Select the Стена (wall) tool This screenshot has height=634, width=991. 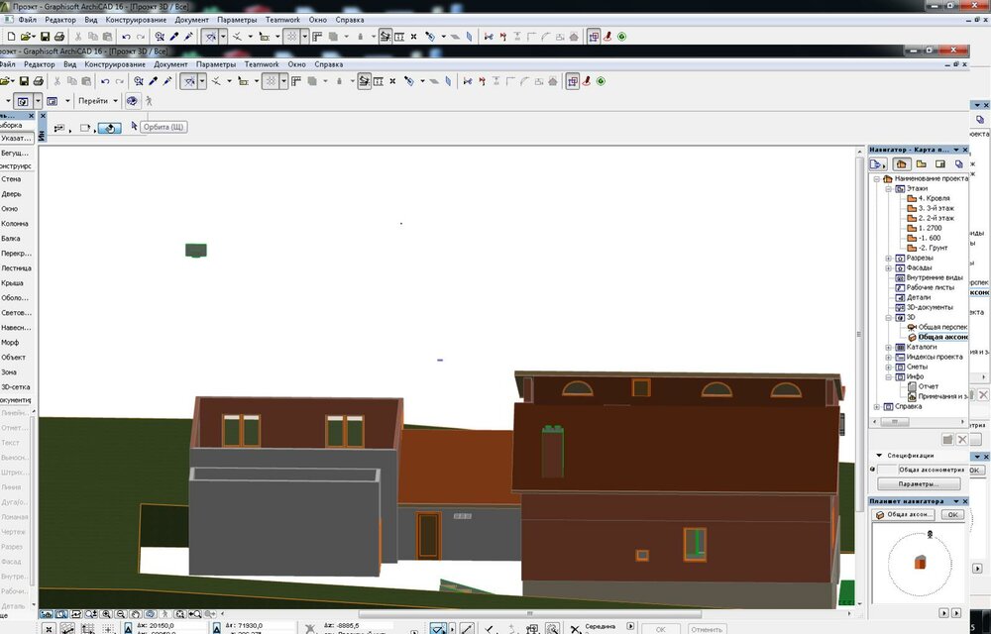click(12, 179)
